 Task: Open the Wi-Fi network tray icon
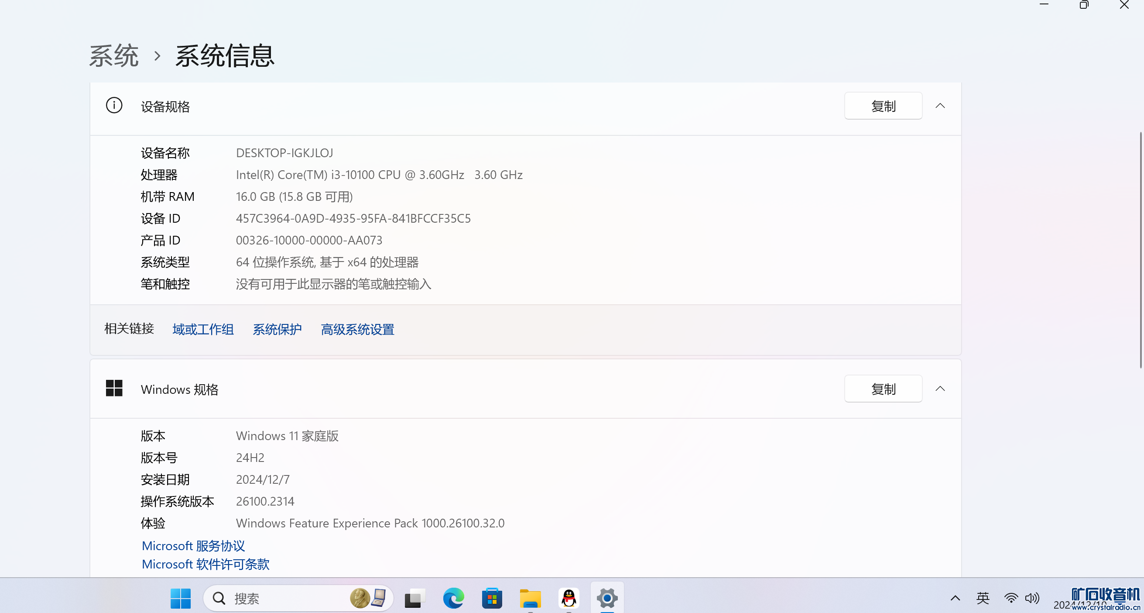(x=1011, y=598)
